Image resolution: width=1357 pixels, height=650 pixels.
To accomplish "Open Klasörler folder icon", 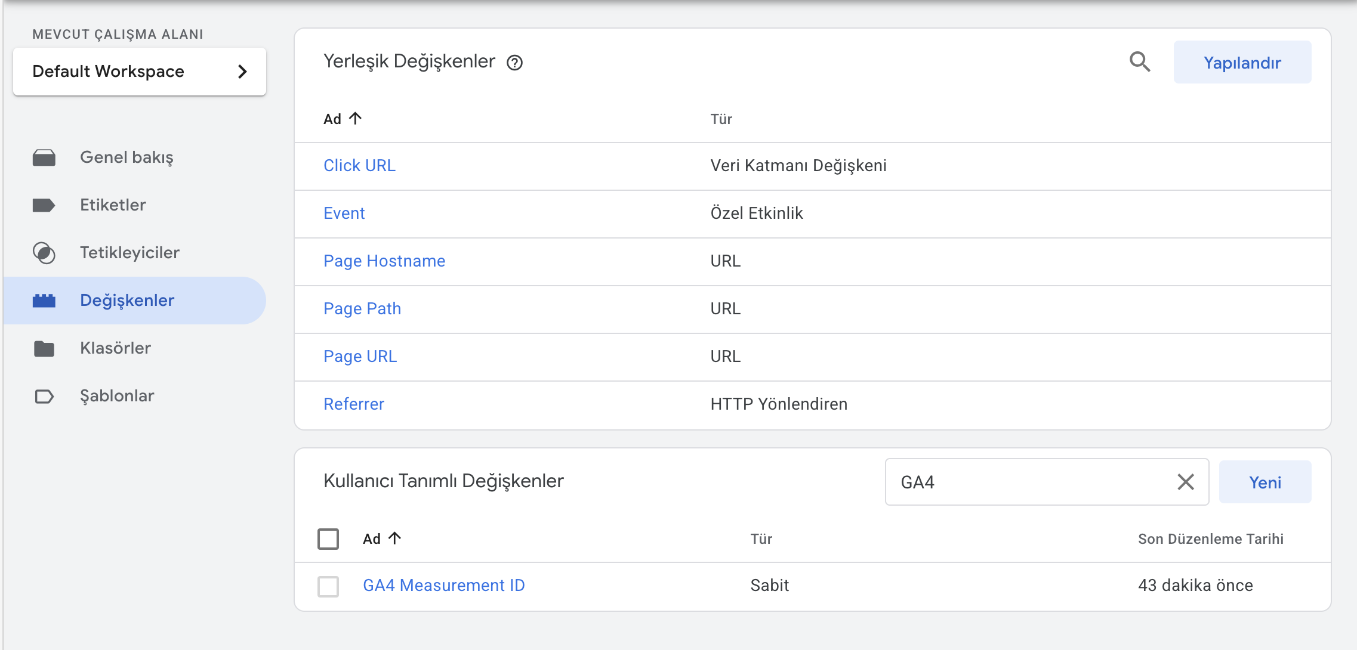I will pos(43,348).
